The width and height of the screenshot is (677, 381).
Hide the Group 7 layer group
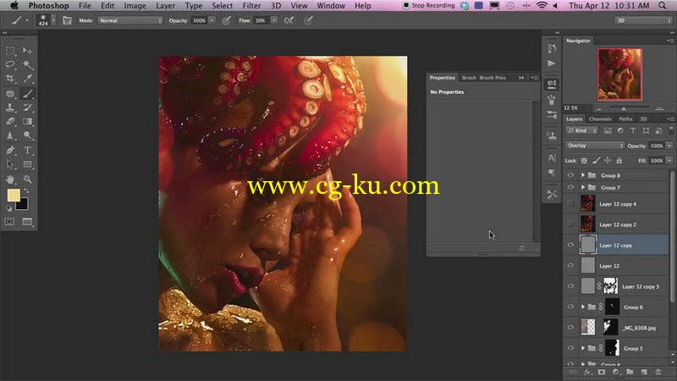point(570,187)
